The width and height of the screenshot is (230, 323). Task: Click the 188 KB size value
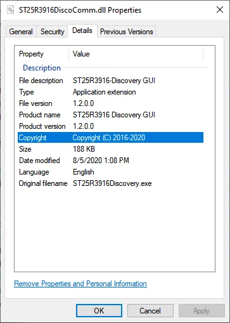84,149
